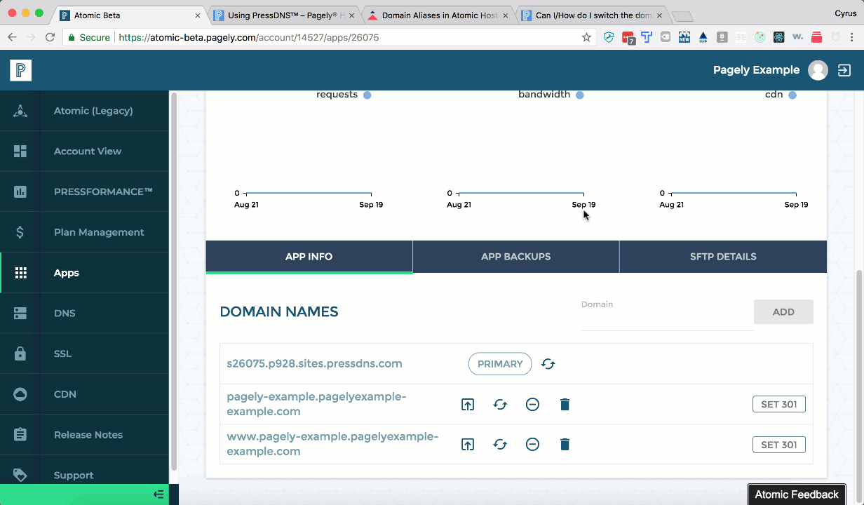Set 301 for pagely-example.pagelyexample-example.com
Viewport: 864px width, 505px height.
tap(779, 405)
